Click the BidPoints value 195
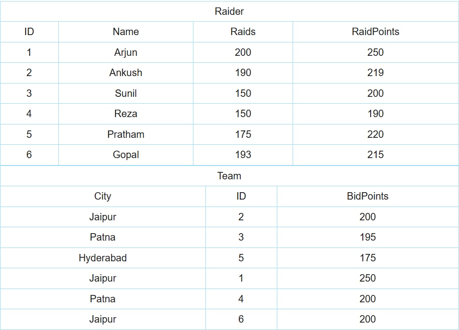459x330 pixels. tap(368, 237)
